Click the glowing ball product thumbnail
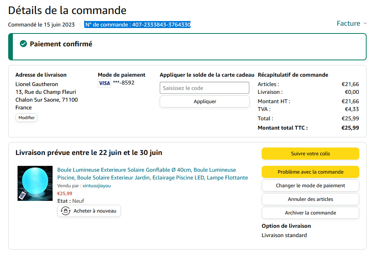 pyautogui.click(x=35, y=183)
